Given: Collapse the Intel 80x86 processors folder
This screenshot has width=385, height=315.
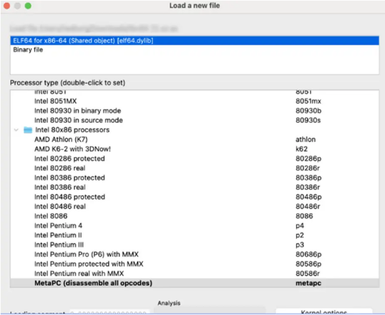Looking at the screenshot, I should tap(16, 130).
